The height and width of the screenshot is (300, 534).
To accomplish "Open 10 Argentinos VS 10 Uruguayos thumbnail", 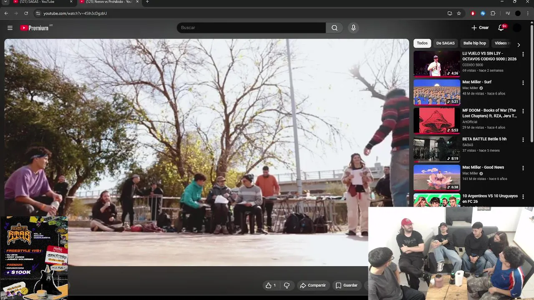I will 437,200.
